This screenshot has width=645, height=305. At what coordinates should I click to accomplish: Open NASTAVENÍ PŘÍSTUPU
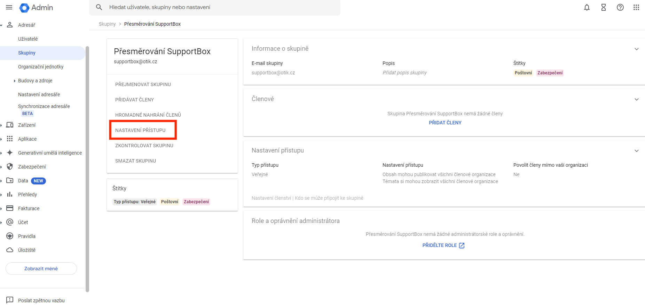[140, 130]
